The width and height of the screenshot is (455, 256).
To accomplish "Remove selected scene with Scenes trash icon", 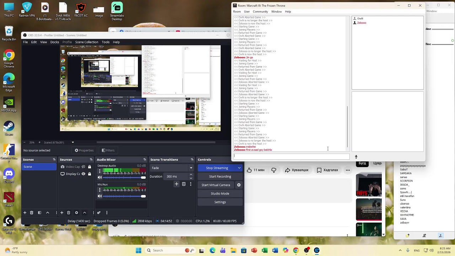I will 32,213.
